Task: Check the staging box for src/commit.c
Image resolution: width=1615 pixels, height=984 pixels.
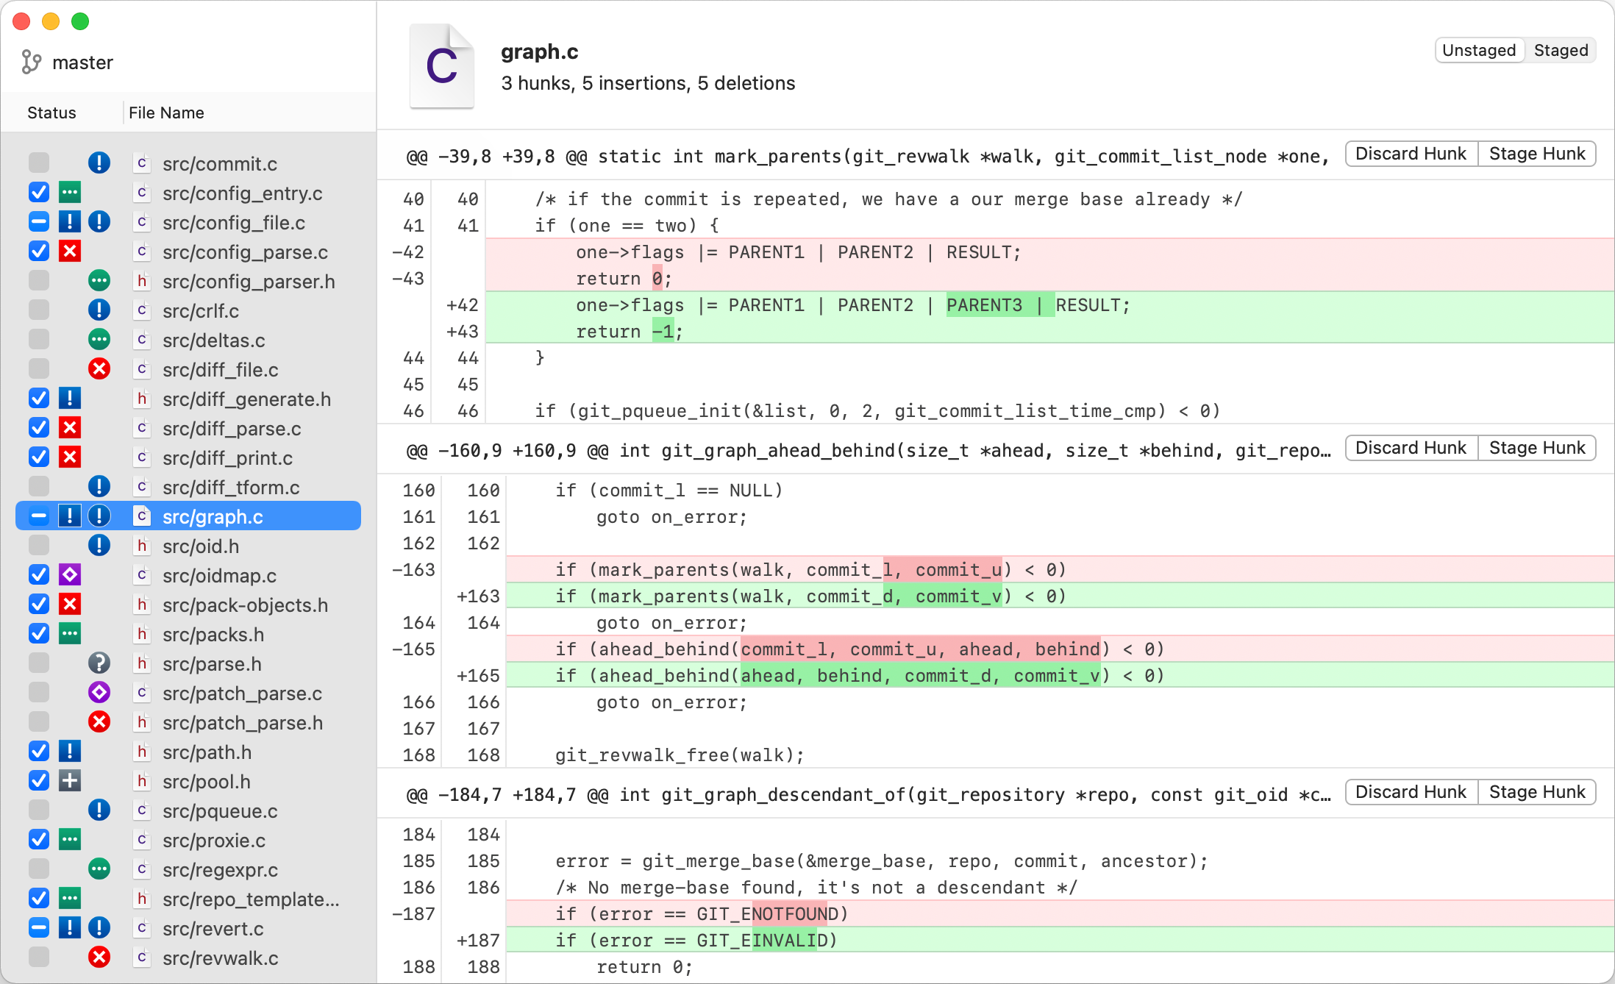Action: click(39, 163)
